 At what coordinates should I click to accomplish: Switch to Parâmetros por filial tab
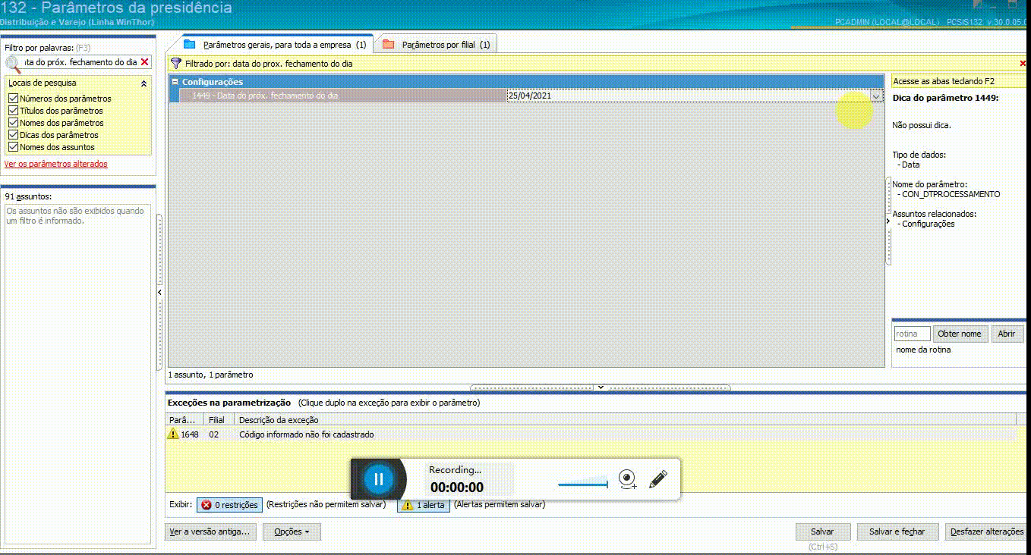point(437,45)
